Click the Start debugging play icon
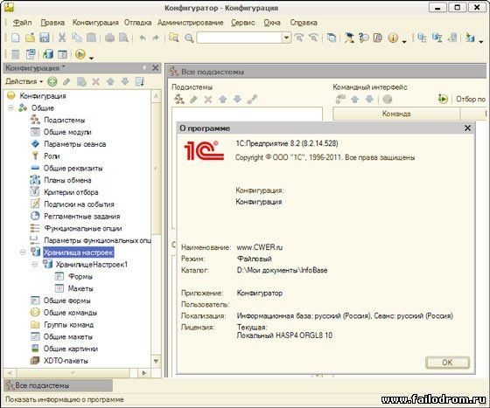Viewport: 490px width, 408px height. point(80,54)
